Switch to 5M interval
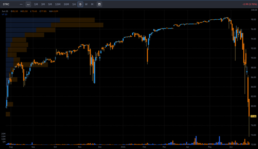The image size is (258, 149). point(50,4)
